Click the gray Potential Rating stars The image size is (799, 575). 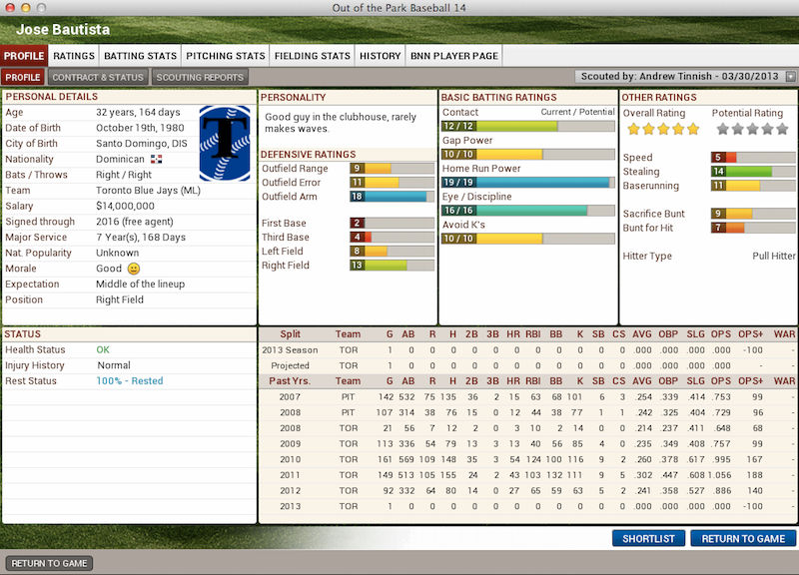pos(752,129)
